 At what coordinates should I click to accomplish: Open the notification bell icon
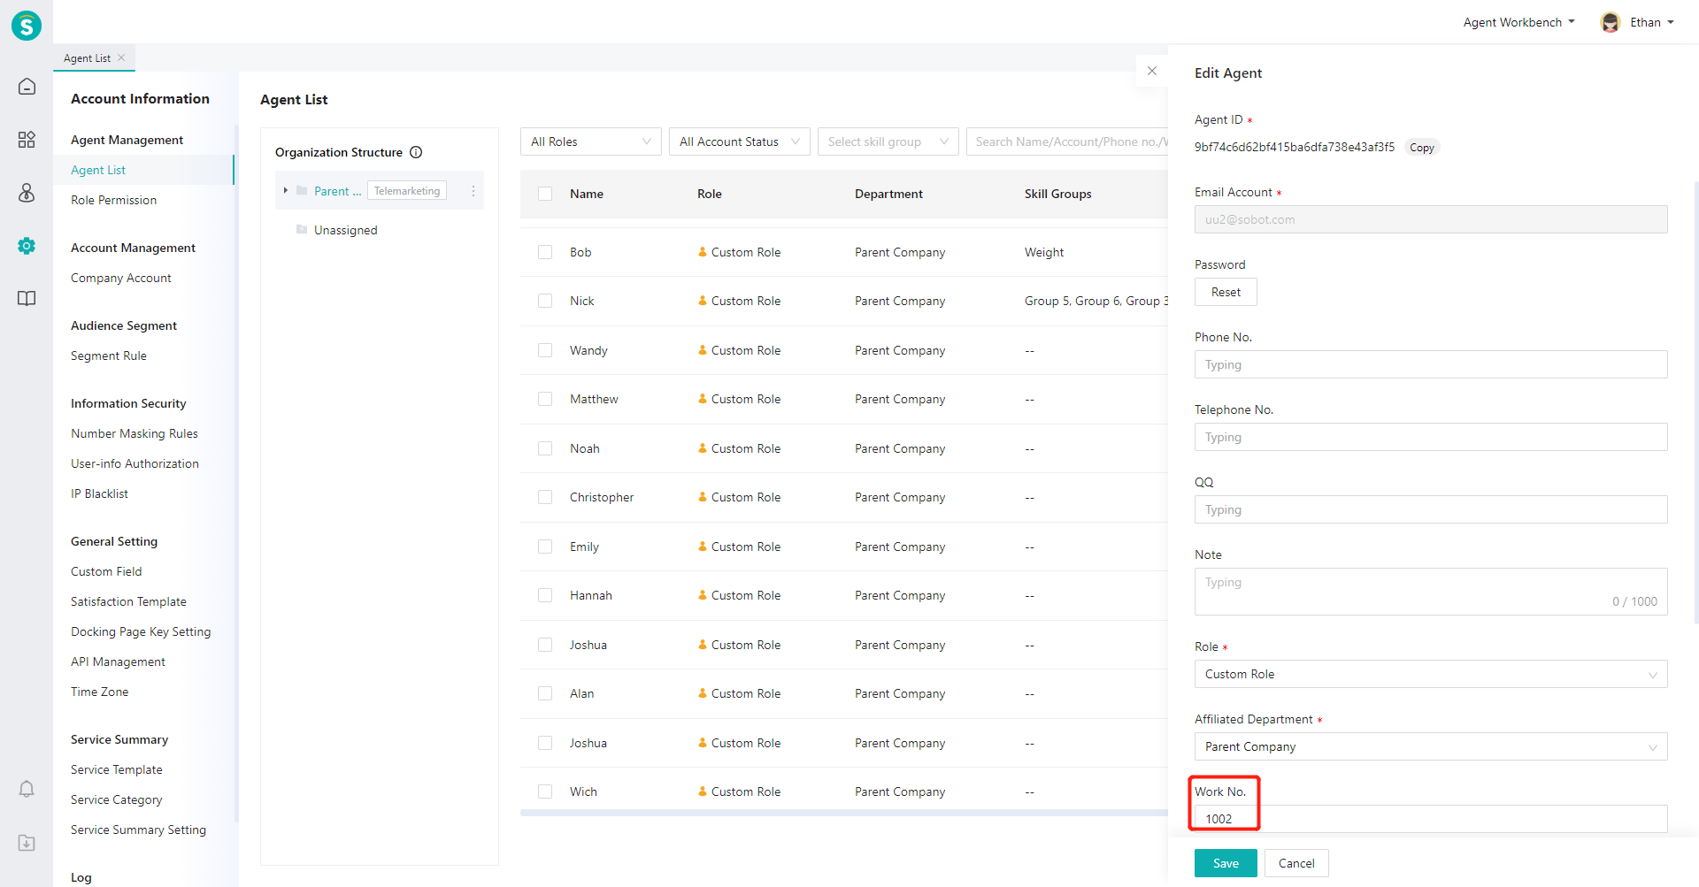27,789
